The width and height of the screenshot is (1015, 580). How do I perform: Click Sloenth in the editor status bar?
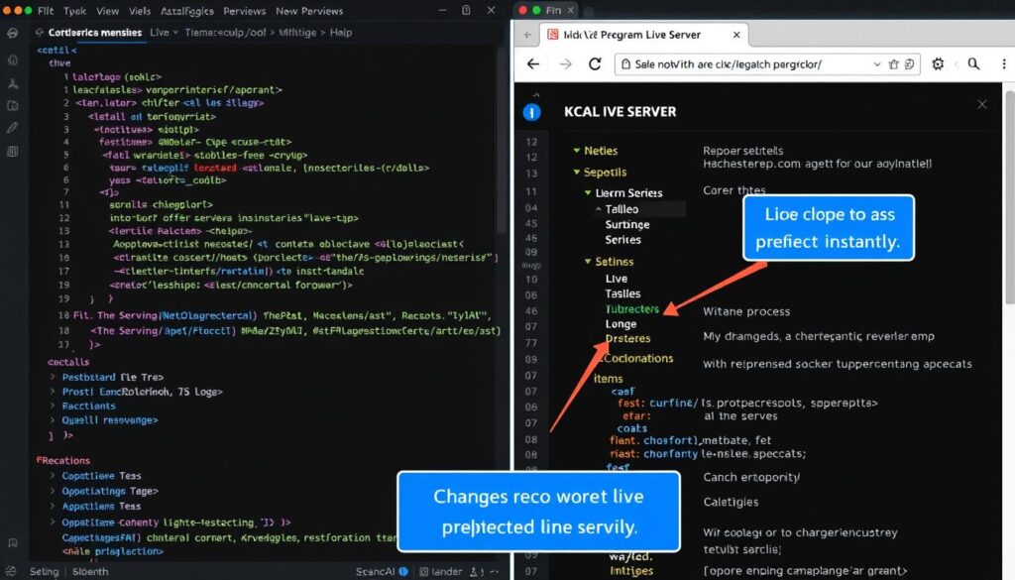[x=90, y=572]
